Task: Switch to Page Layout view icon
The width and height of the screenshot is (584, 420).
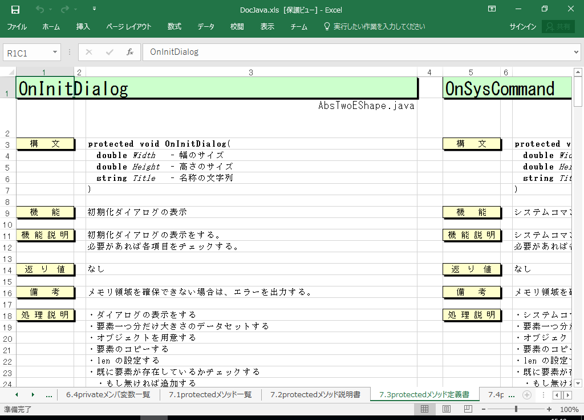Action: (x=447, y=409)
